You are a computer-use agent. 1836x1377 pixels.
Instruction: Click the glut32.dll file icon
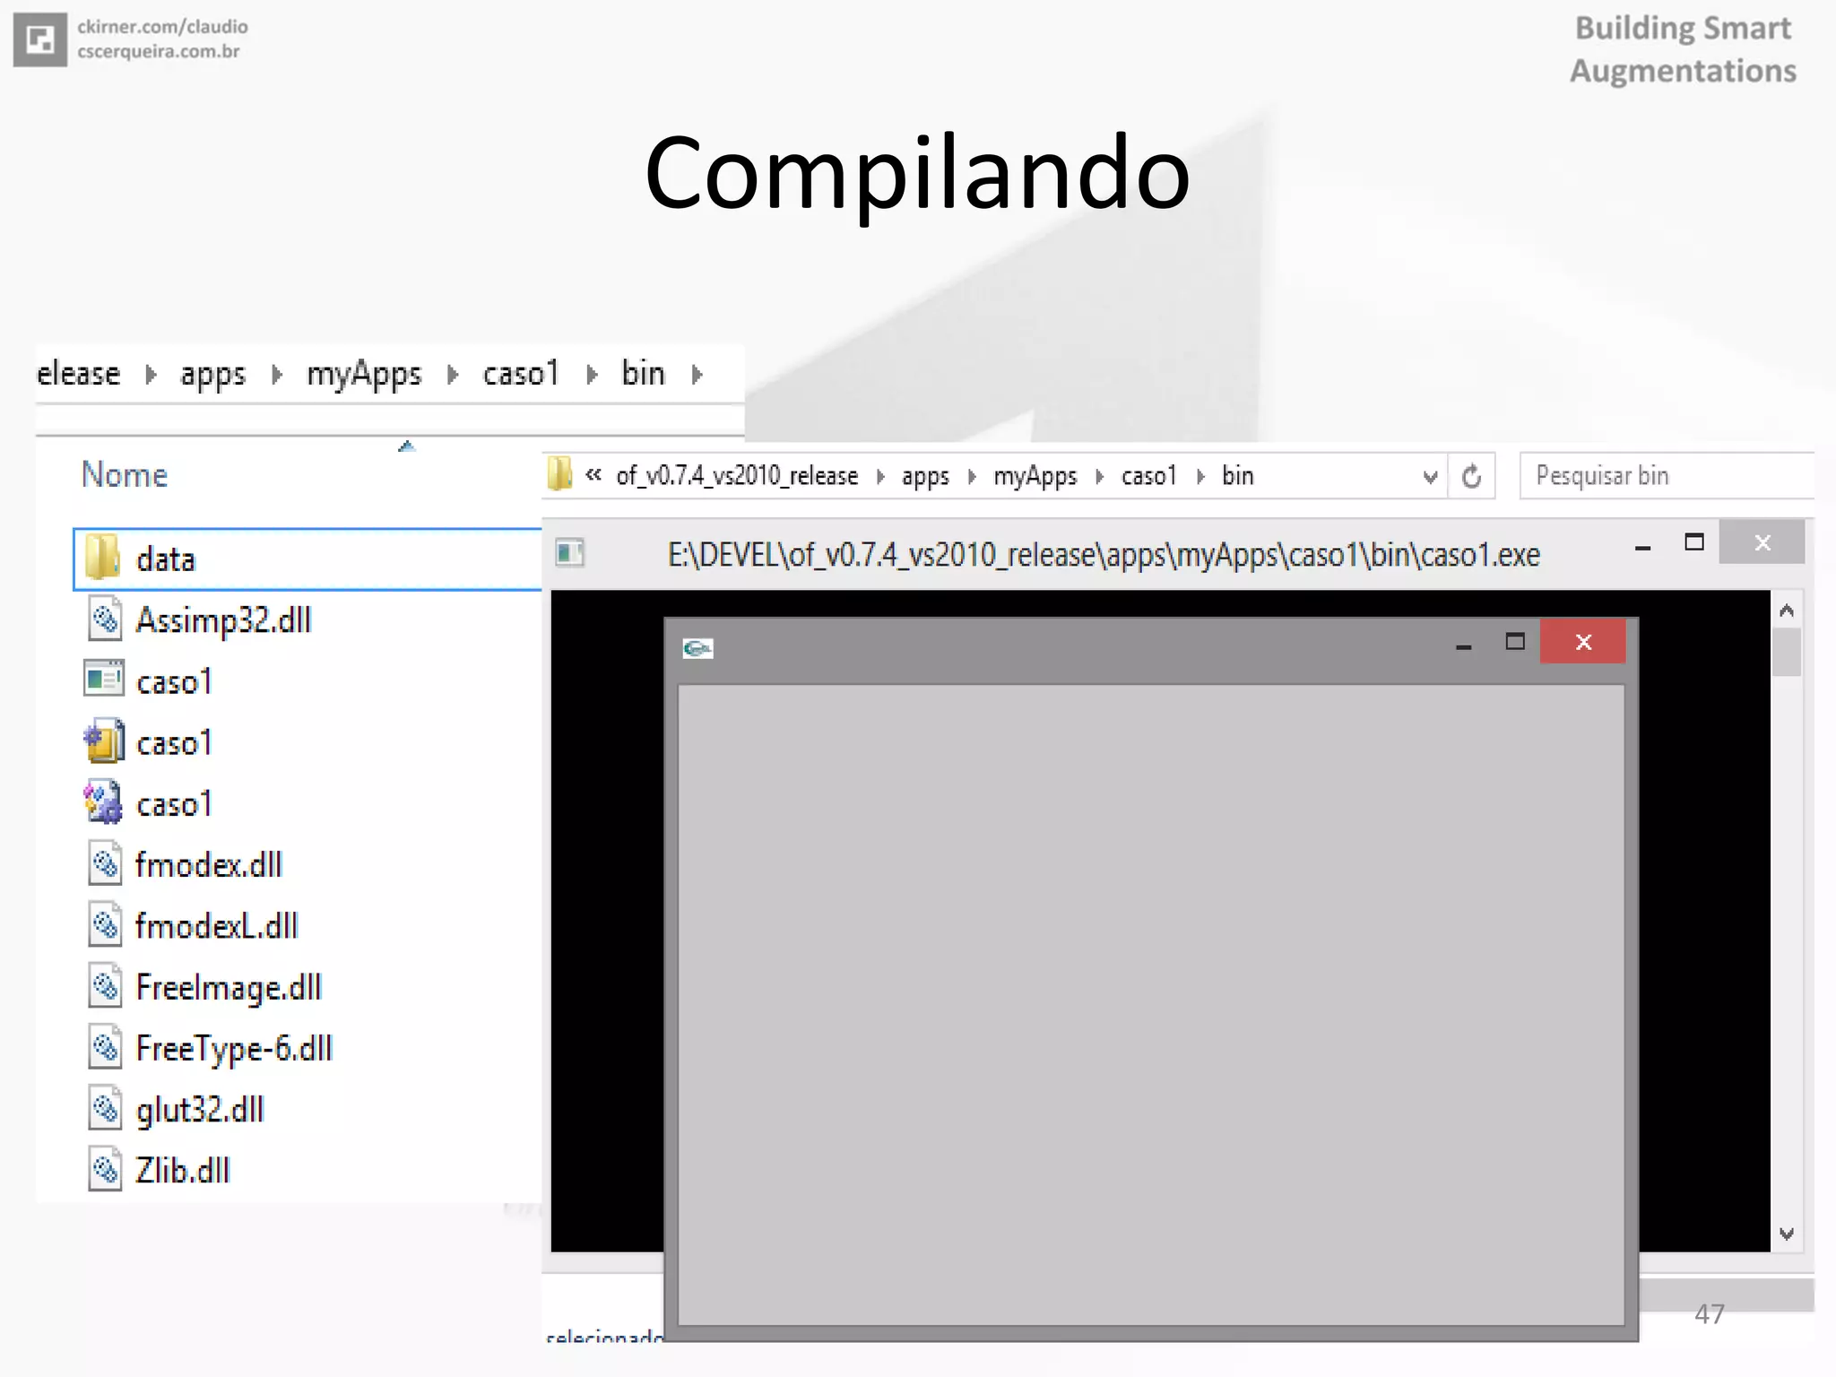105,1108
